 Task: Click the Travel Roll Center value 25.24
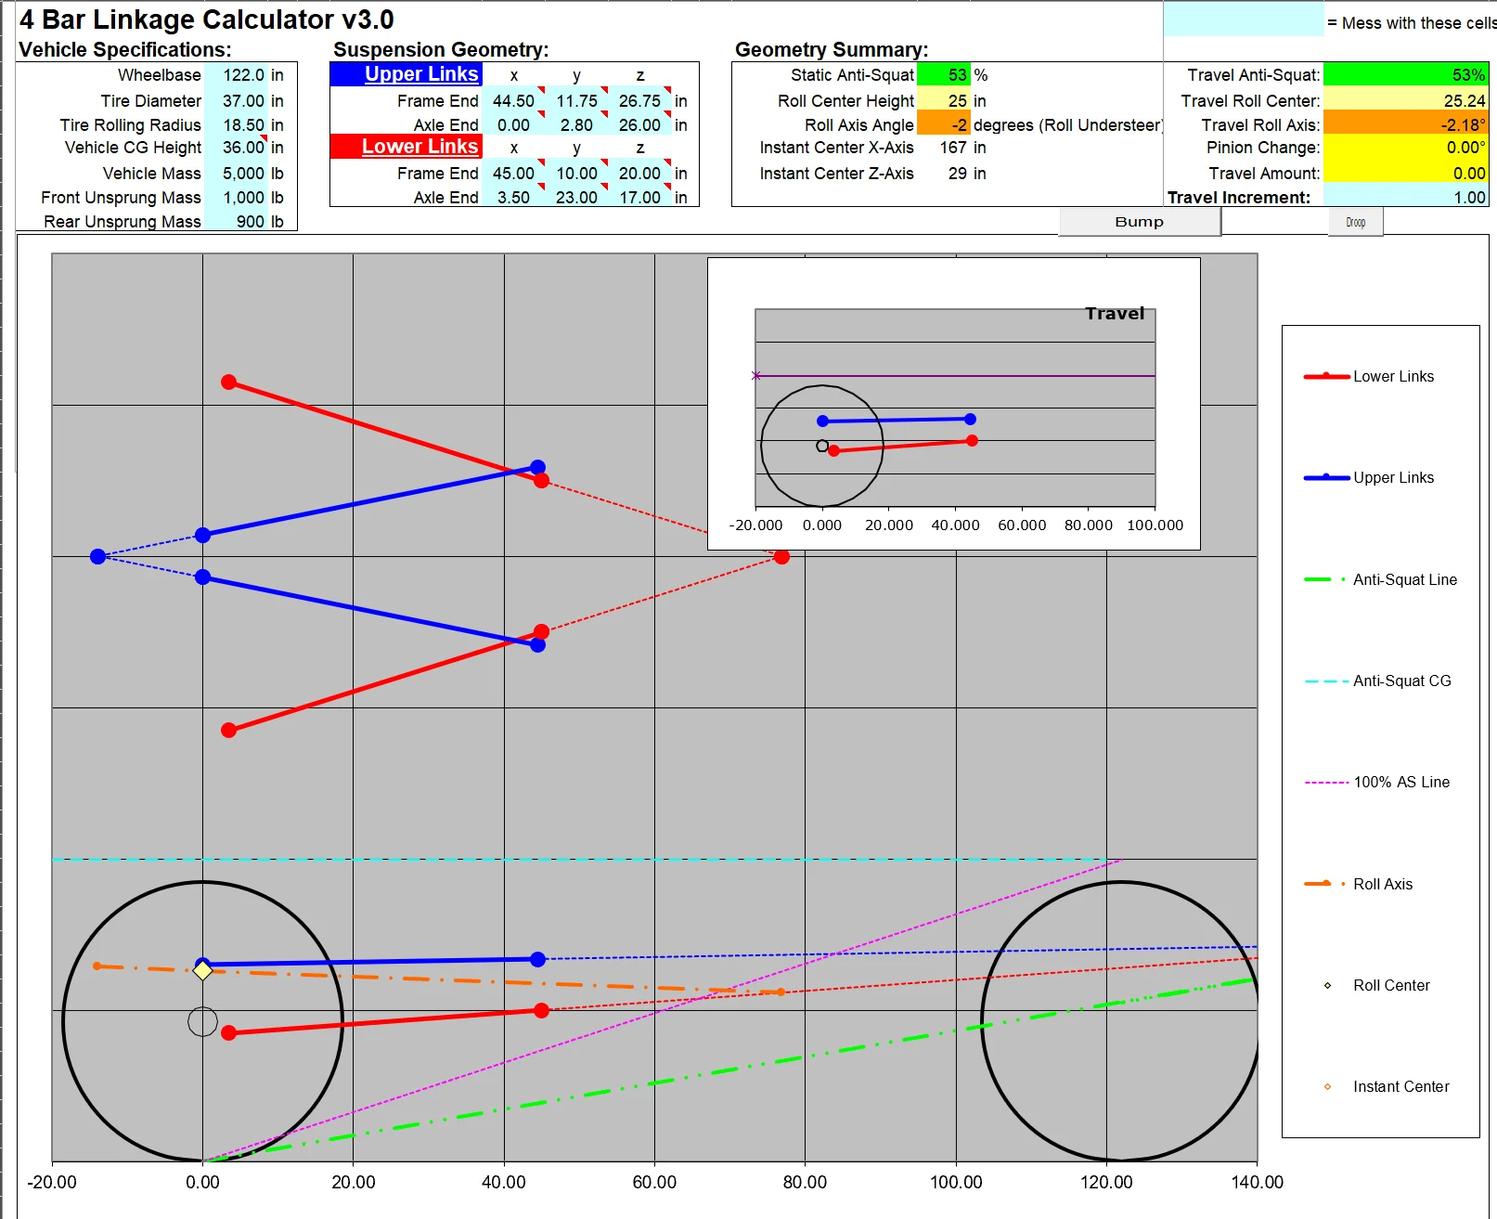click(1405, 100)
